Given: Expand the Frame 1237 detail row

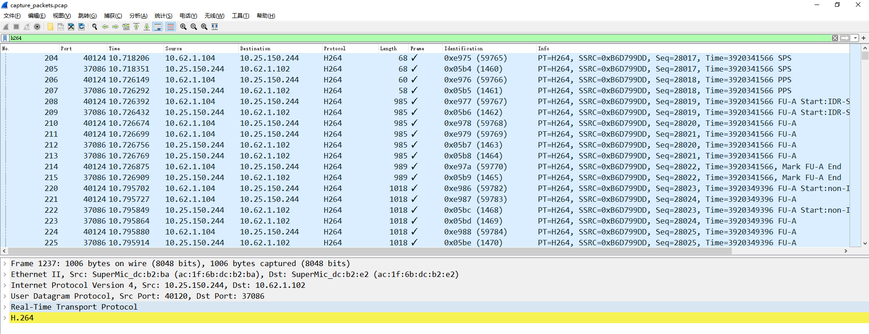Looking at the screenshot, I should [x=5, y=263].
